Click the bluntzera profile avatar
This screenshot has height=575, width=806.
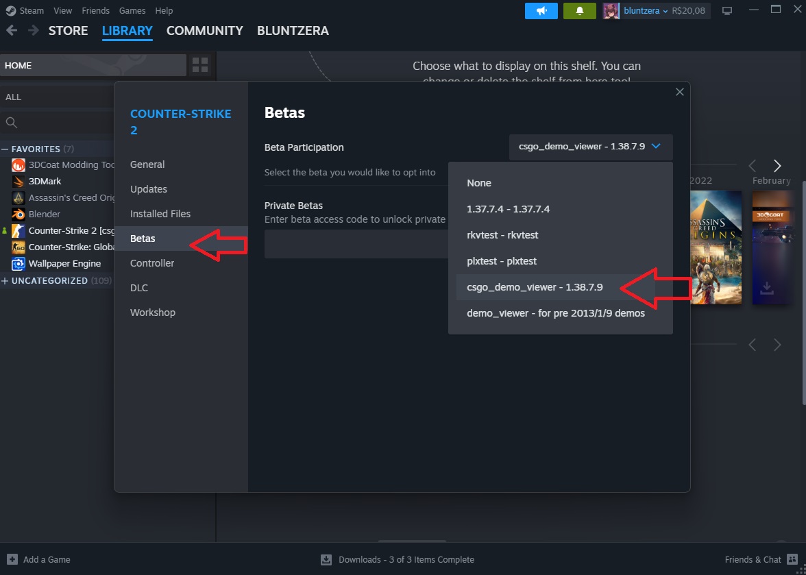611,11
